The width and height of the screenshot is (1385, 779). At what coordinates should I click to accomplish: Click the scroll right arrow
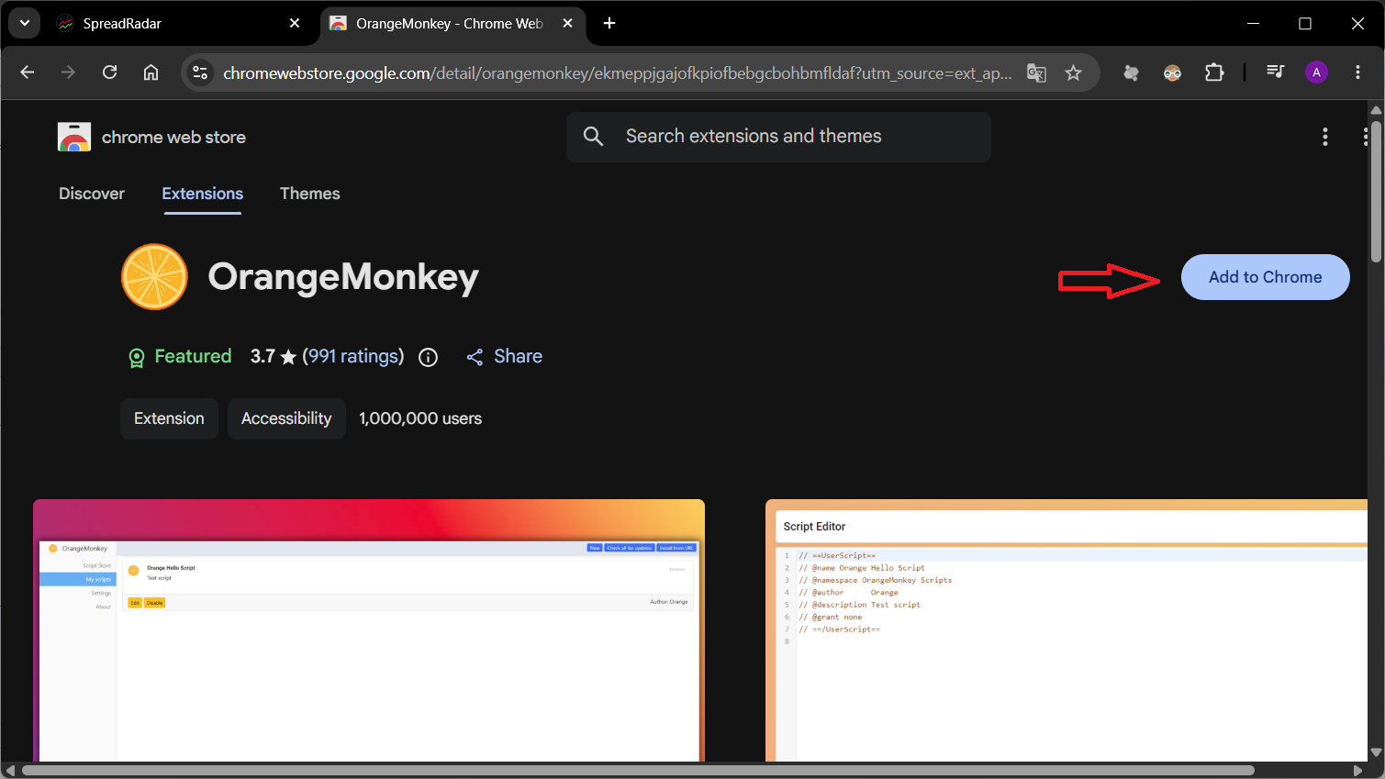point(1358,771)
